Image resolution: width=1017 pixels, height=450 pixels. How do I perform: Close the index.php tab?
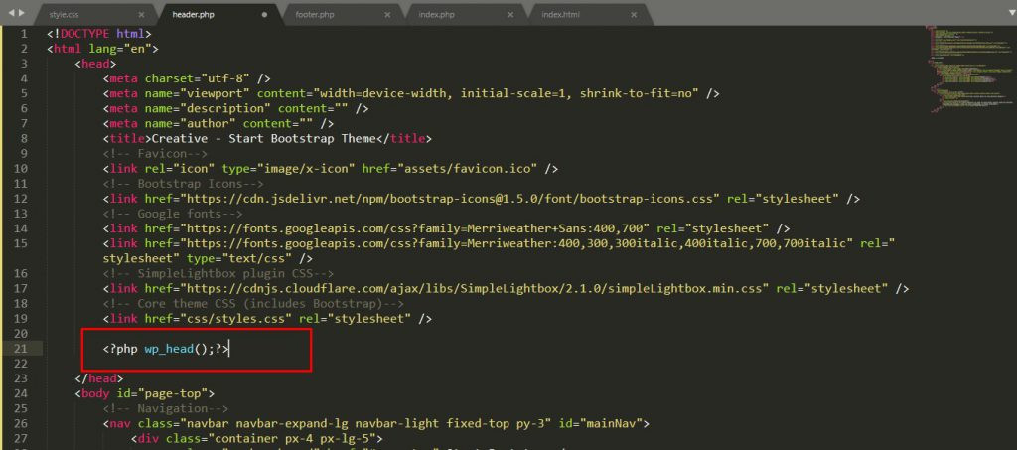(512, 16)
